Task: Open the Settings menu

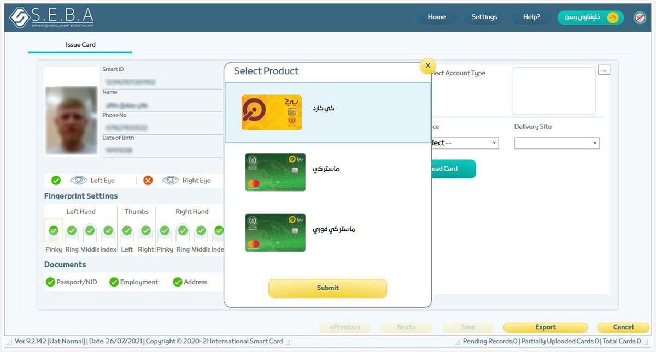Action: [x=484, y=17]
